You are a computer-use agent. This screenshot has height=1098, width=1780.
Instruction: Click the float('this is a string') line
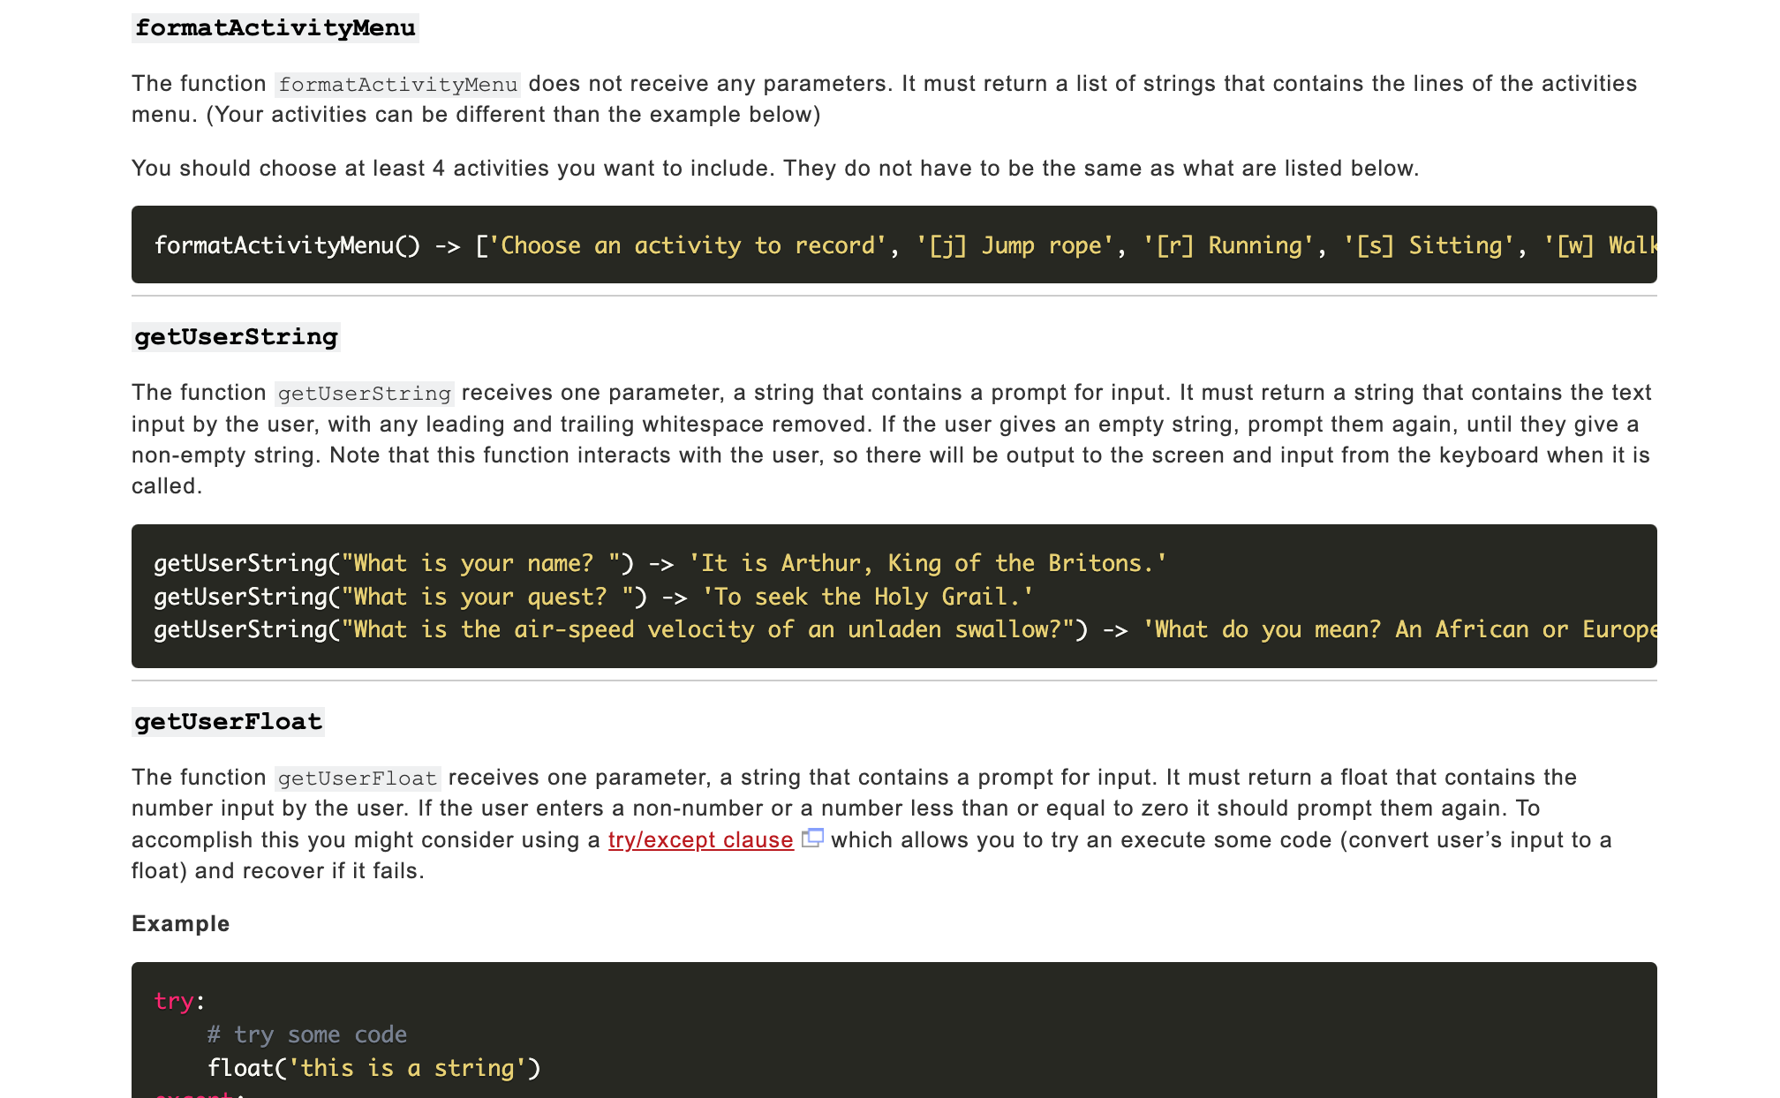[373, 1068]
